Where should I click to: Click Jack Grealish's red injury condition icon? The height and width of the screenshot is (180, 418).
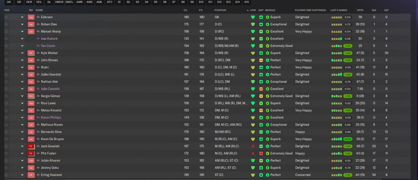(x=253, y=146)
